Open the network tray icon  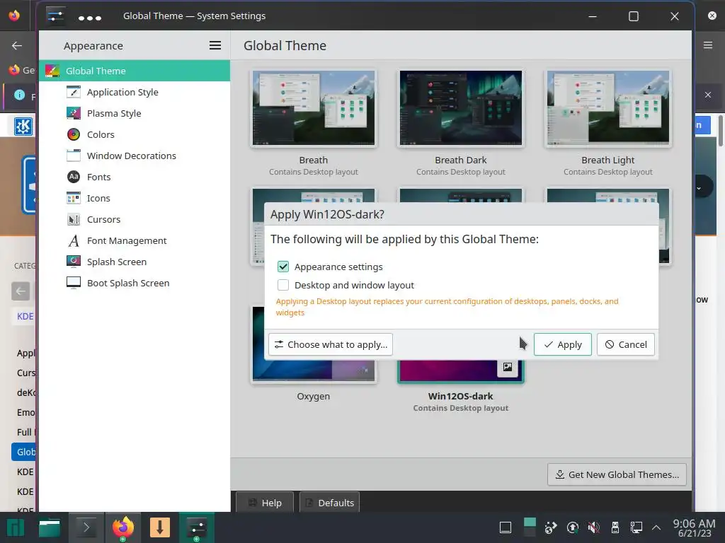(x=636, y=527)
